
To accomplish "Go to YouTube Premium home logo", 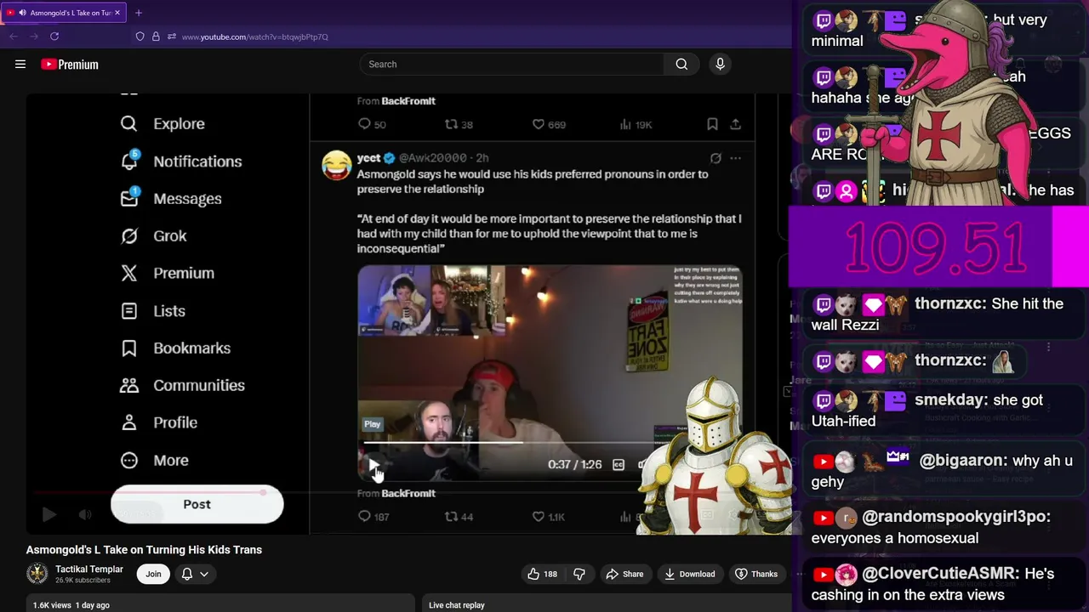I will click(x=69, y=65).
